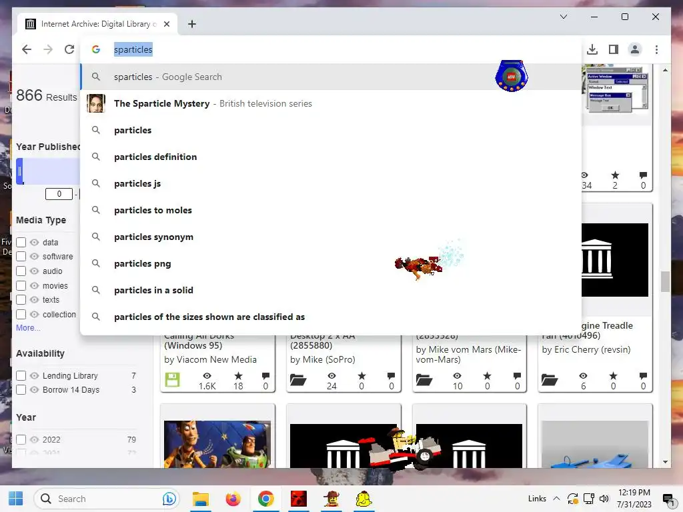
Task: Open 'by Eric Cherry (revsin)' creator link
Action: 586,349
